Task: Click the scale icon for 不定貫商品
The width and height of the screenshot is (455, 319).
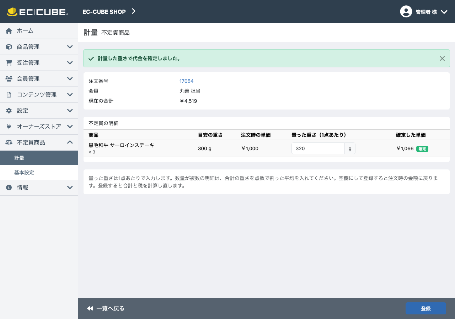Action: pyautogui.click(x=9, y=142)
